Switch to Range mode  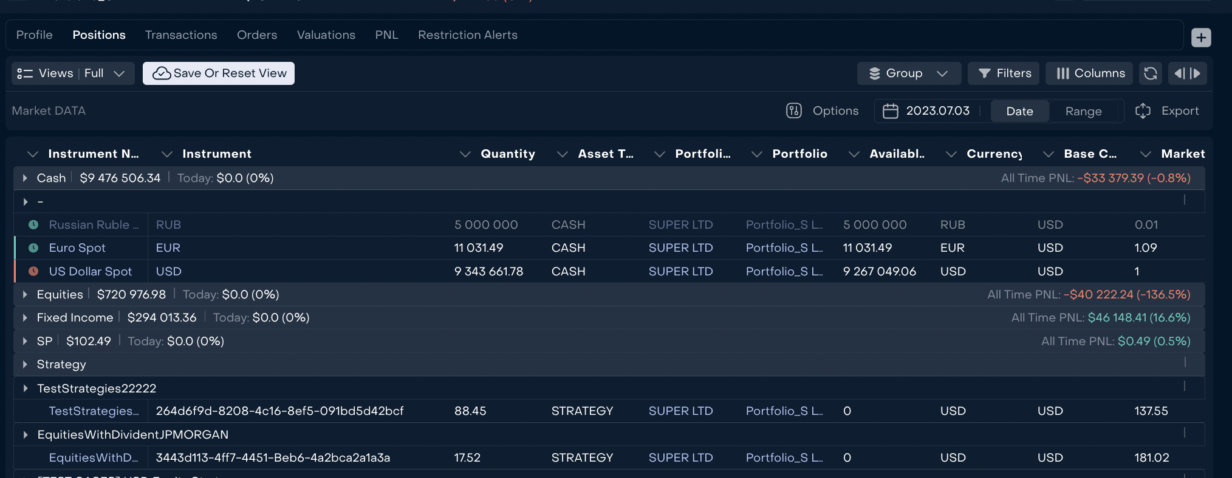point(1083,112)
